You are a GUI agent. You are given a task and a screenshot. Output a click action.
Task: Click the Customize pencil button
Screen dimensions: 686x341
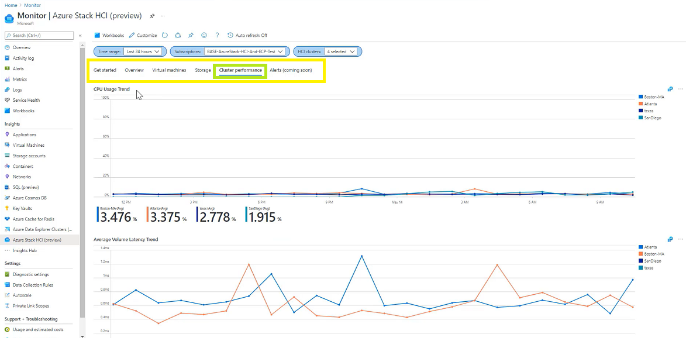click(x=143, y=36)
